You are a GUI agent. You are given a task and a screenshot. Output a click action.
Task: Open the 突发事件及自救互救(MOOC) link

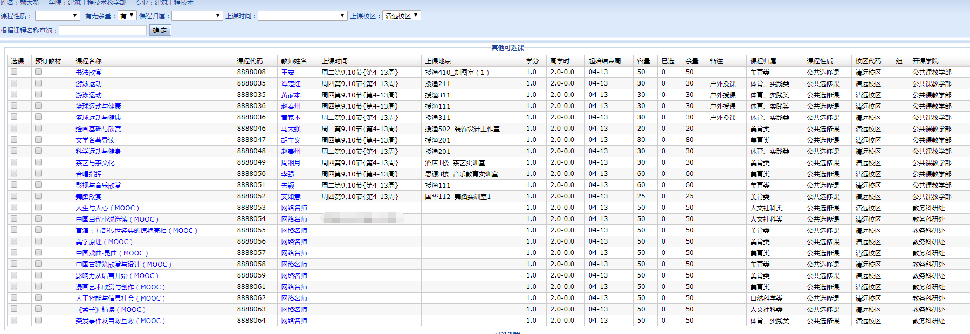coord(120,321)
